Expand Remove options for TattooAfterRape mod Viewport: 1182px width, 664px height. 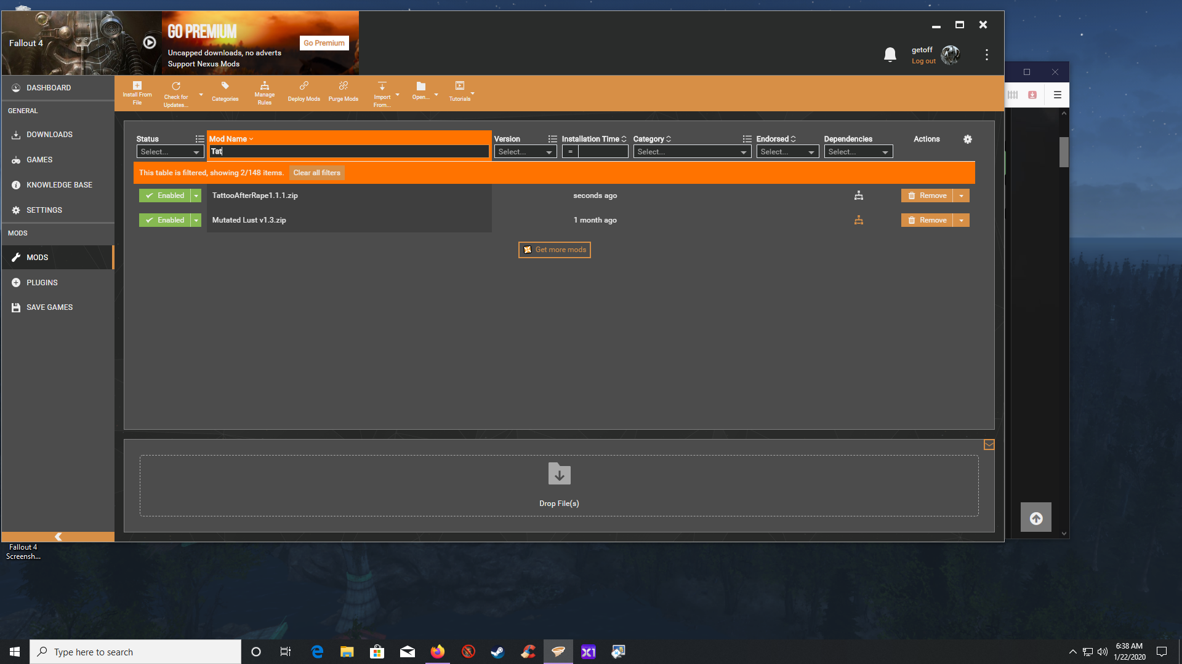961,196
